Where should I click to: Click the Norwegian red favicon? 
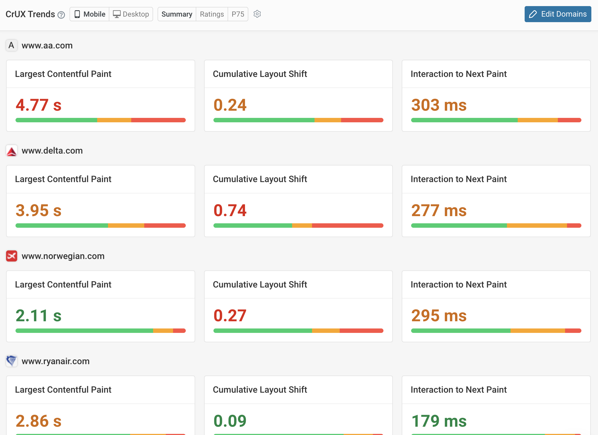tap(11, 256)
